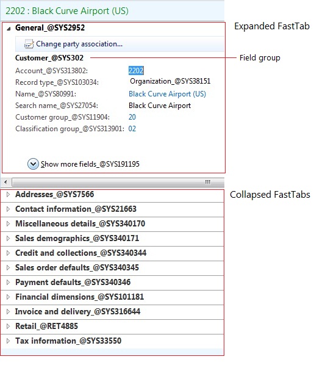
Task: Expand the Addresses_@SYS7566 triangle
Action: coord(8,194)
